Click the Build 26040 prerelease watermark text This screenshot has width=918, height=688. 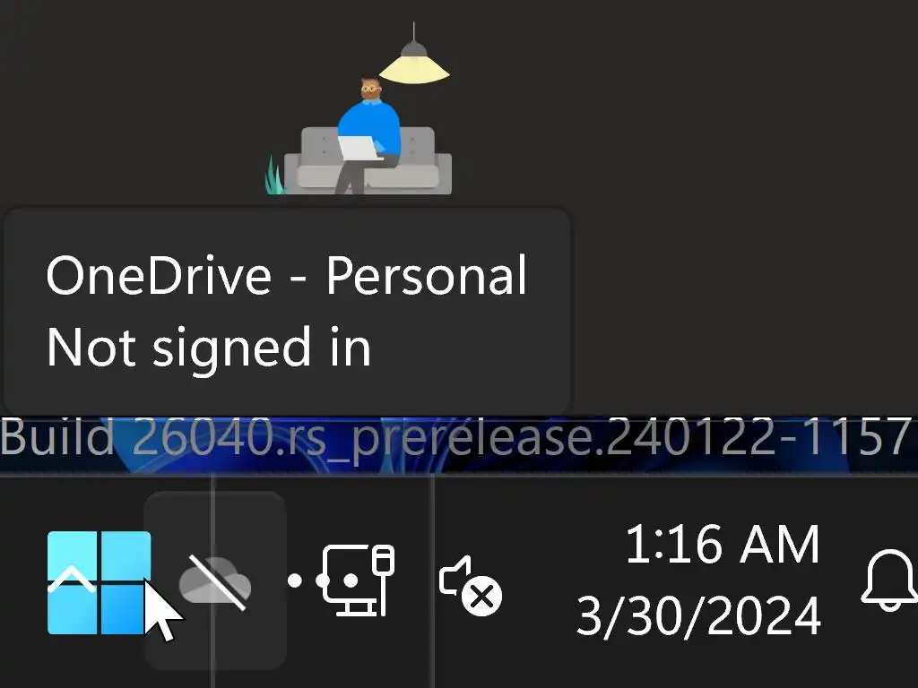(456, 437)
